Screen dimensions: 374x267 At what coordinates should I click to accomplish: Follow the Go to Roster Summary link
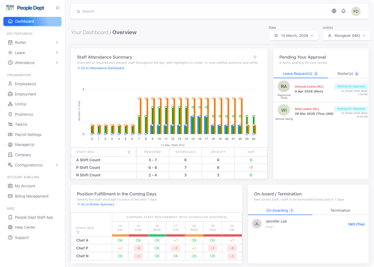98,204
